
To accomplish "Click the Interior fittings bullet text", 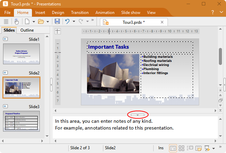I will (x=156, y=73).
